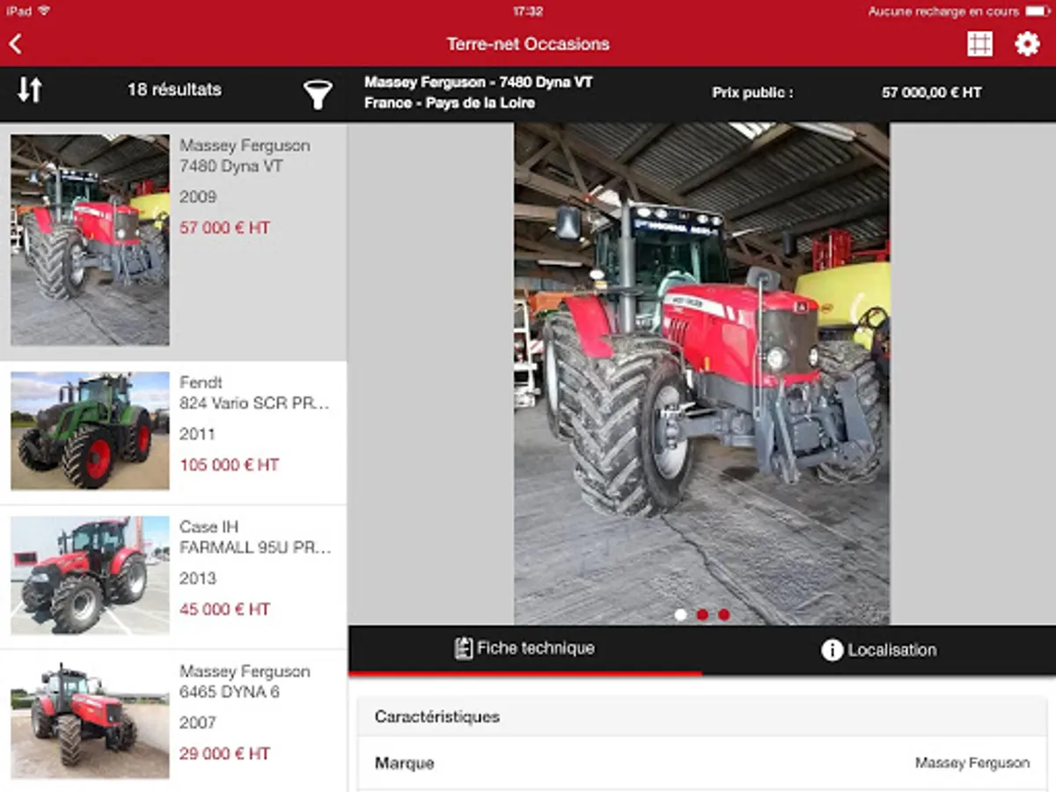Image resolution: width=1056 pixels, height=792 pixels.
Task: Open the main tractor photo
Action: (x=701, y=374)
